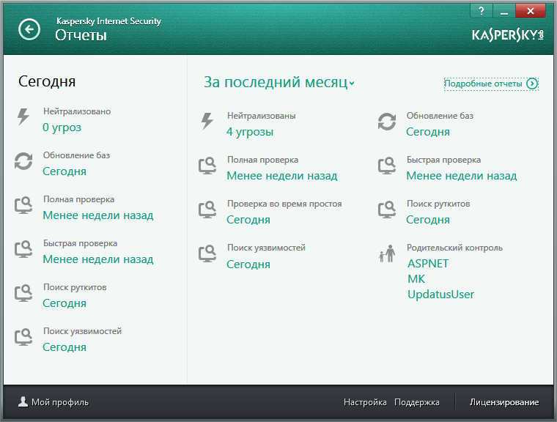
Task: Click the monthly Поиск уязвимостей scan icon
Action: (x=207, y=253)
